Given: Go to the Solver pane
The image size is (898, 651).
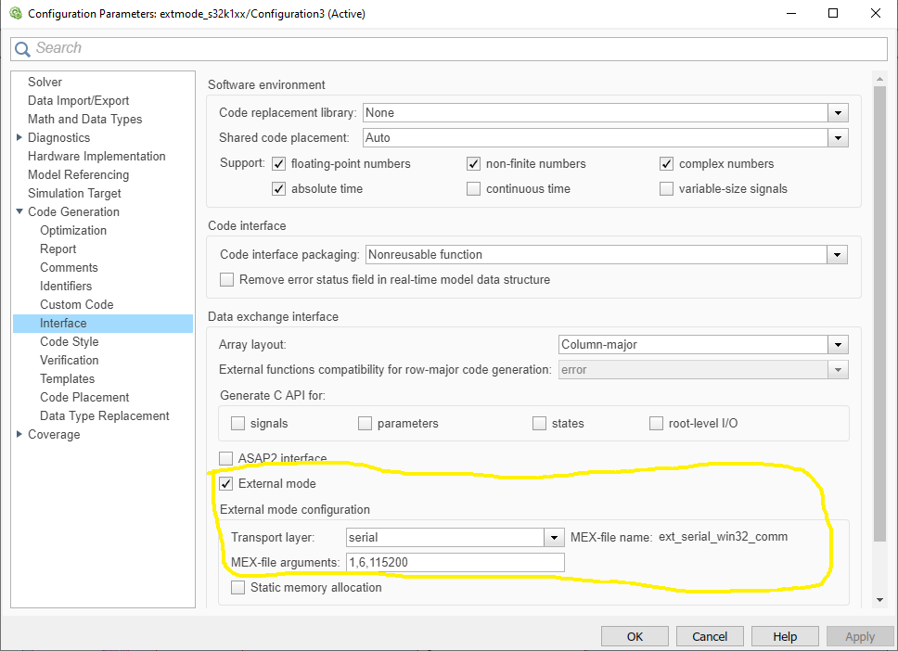Looking at the screenshot, I should [x=45, y=82].
